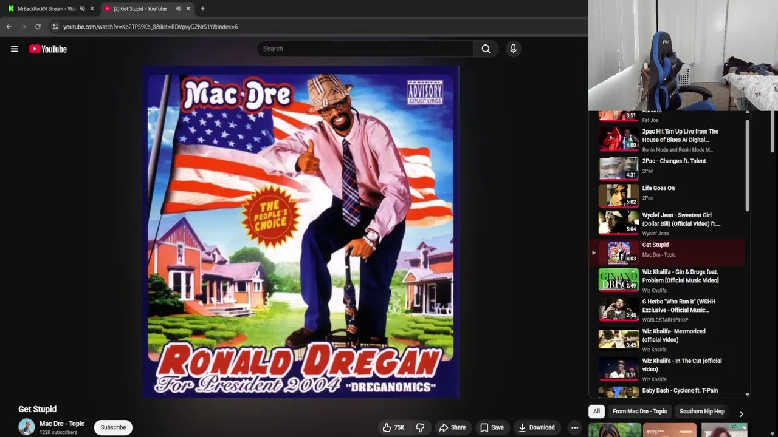Viewport: 778px width, 437px height.
Task: Play G Herbo "Who Run It" video
Action: click(667, 310)
